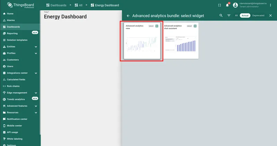Click the NEW badge beside Trendz analytics
This screenshot has width=277, height=146.
tap(35, 99)
